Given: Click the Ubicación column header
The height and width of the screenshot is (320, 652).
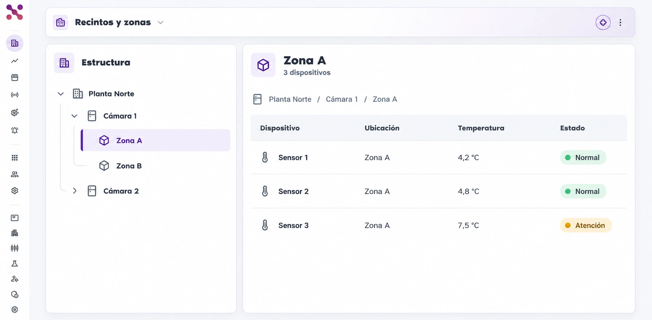Looking at the screenshot, I should (x=382, y=128).
